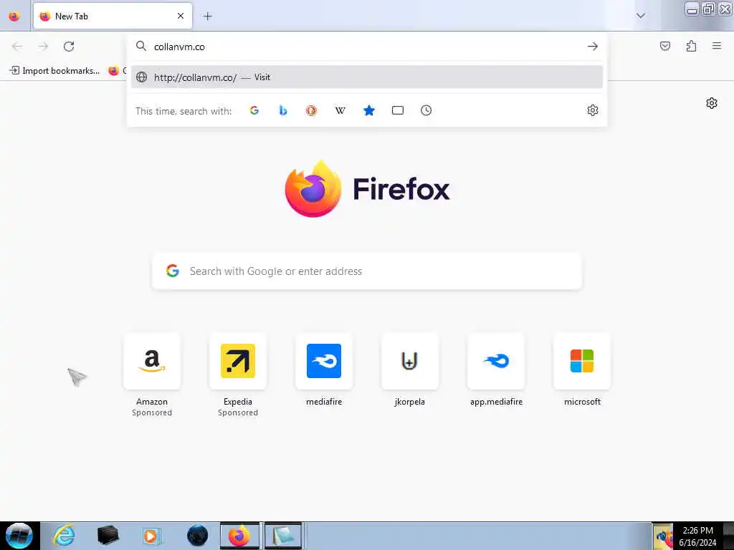Open the clock showing 2:26 PM

(697, 536)
